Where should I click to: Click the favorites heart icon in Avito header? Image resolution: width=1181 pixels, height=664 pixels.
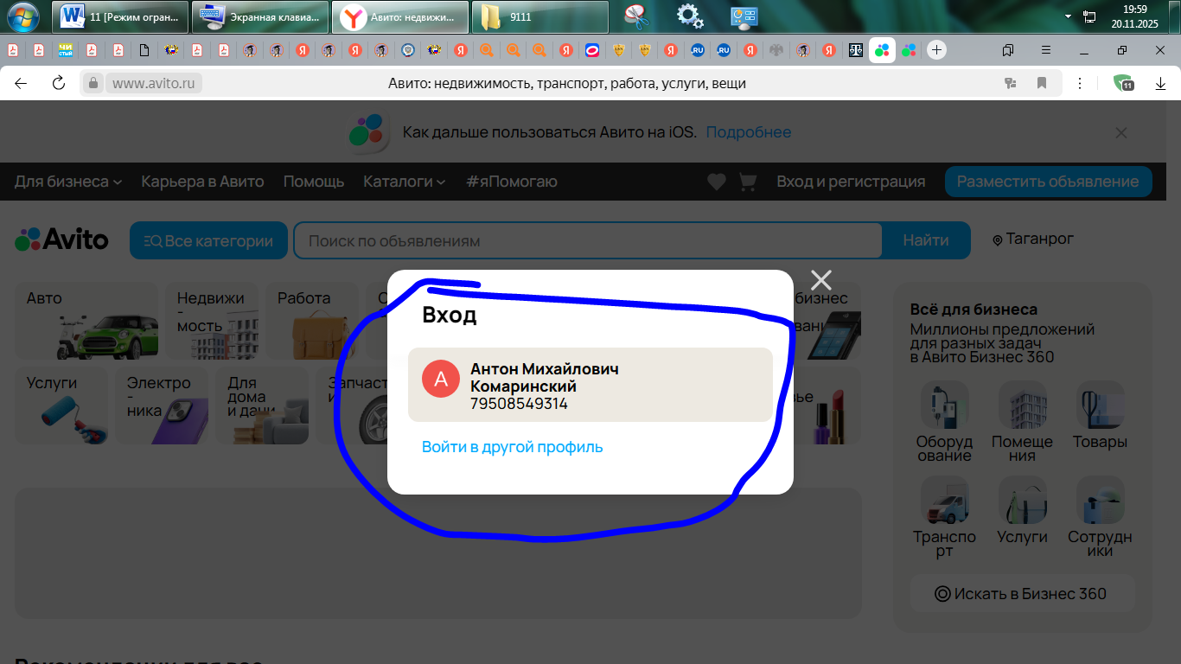coord(716,182)
